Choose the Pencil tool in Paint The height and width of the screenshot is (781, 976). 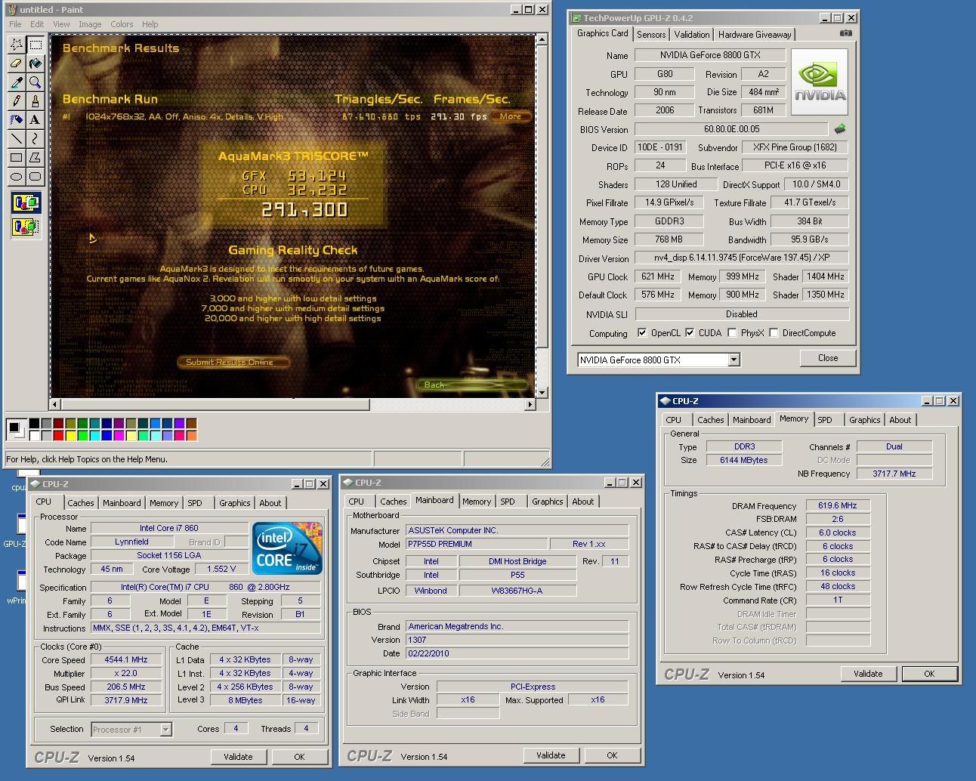tap(16, 101)
